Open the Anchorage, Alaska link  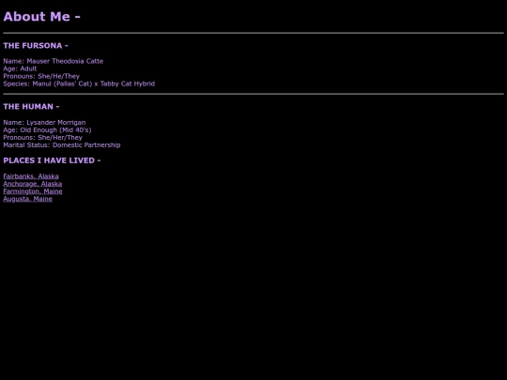tap(33, 184)
